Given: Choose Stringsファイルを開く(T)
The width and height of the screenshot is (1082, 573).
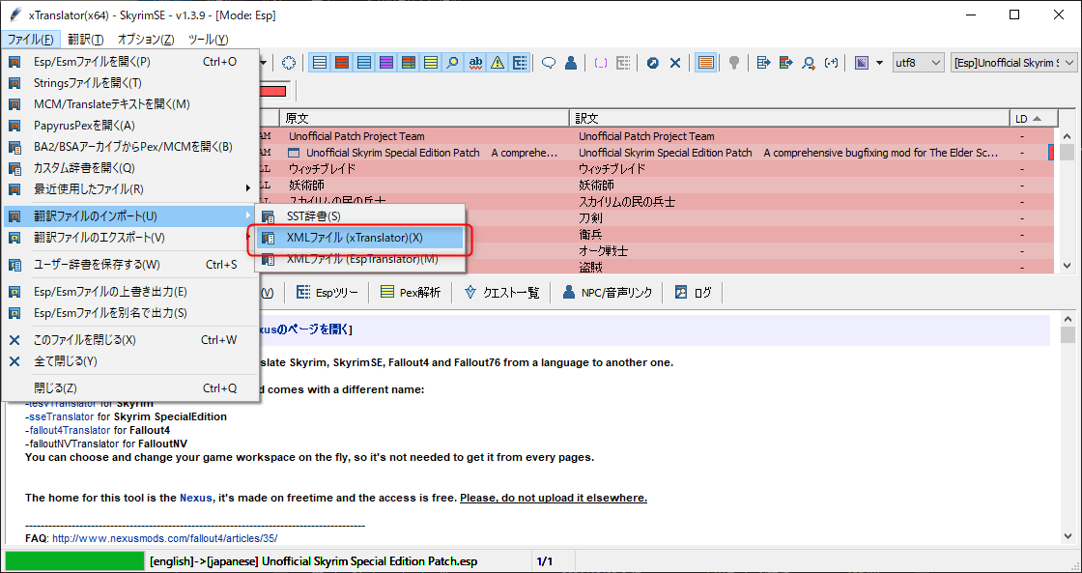Looking at the screenshot, I should coord(130,83).
